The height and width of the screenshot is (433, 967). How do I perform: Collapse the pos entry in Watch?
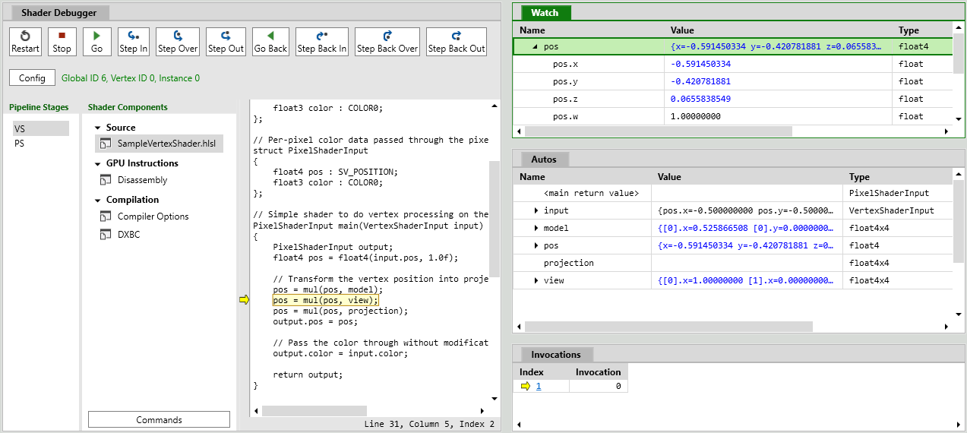[x=535, y=47]
